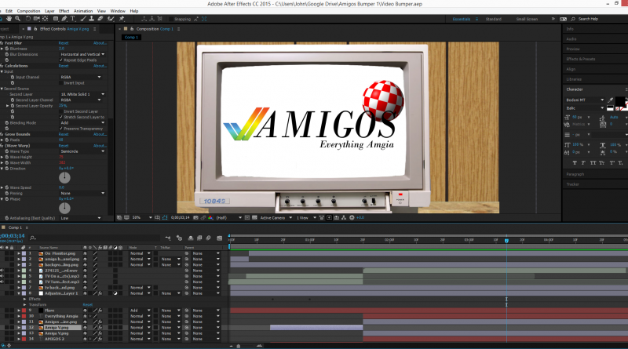Check Invert Second Layer
The height and width of the screenshot is (349, 628).
pos(61,111)
